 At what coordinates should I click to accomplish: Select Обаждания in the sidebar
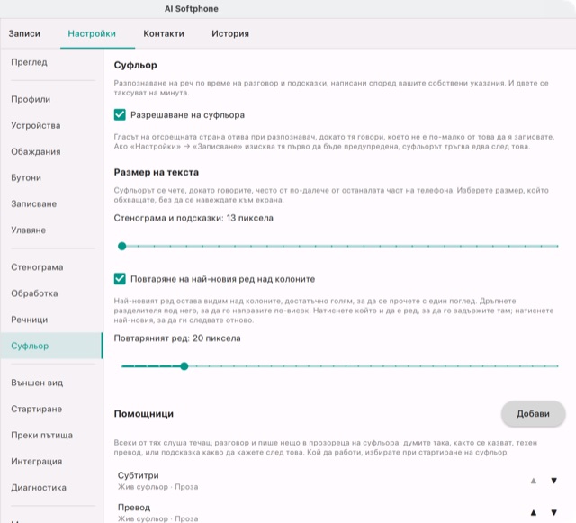(x=51, y=151)
